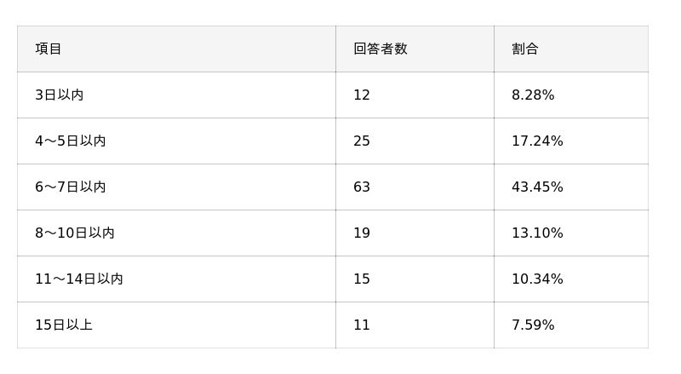This screenshot has height=374, width=681.
Task: Click the 回答者数 column header
Action: pos(381,49)
